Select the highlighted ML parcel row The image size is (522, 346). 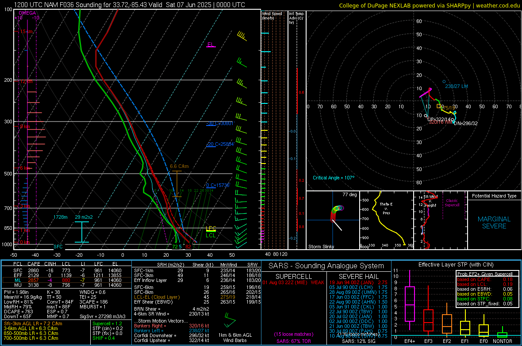point(66,280)
